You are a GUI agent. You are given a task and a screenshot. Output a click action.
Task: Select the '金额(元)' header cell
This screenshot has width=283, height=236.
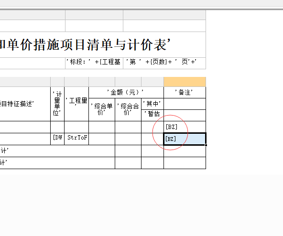pyautogui.click(x=126, y=93)
